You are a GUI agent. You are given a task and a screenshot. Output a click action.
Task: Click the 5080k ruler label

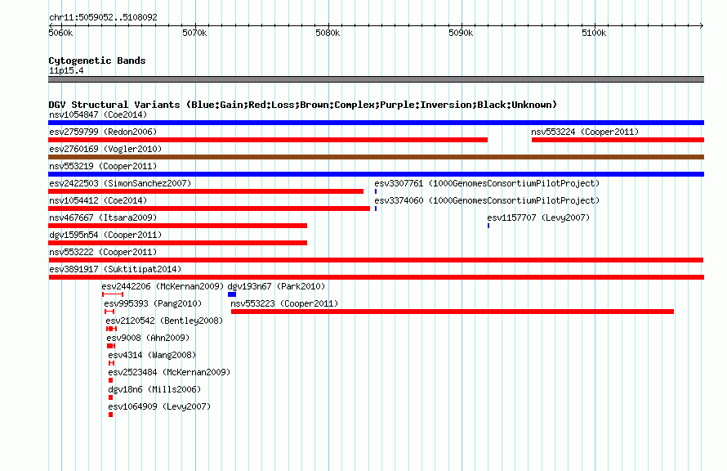click(x=328, y=33)
